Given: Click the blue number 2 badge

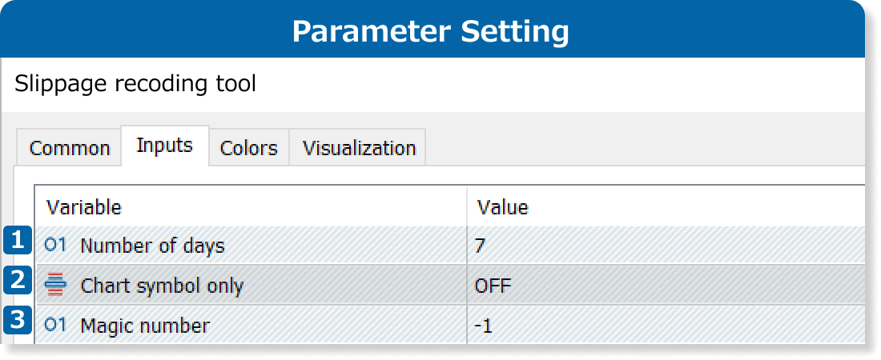Looking at the screenshot, I should tap(18, 281).
